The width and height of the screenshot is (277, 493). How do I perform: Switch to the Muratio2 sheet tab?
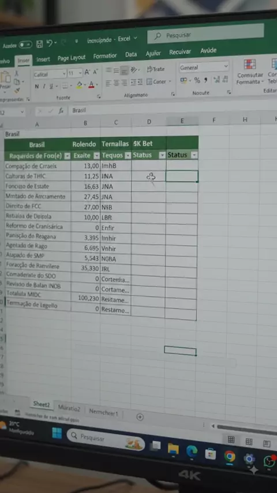point(69,408)
